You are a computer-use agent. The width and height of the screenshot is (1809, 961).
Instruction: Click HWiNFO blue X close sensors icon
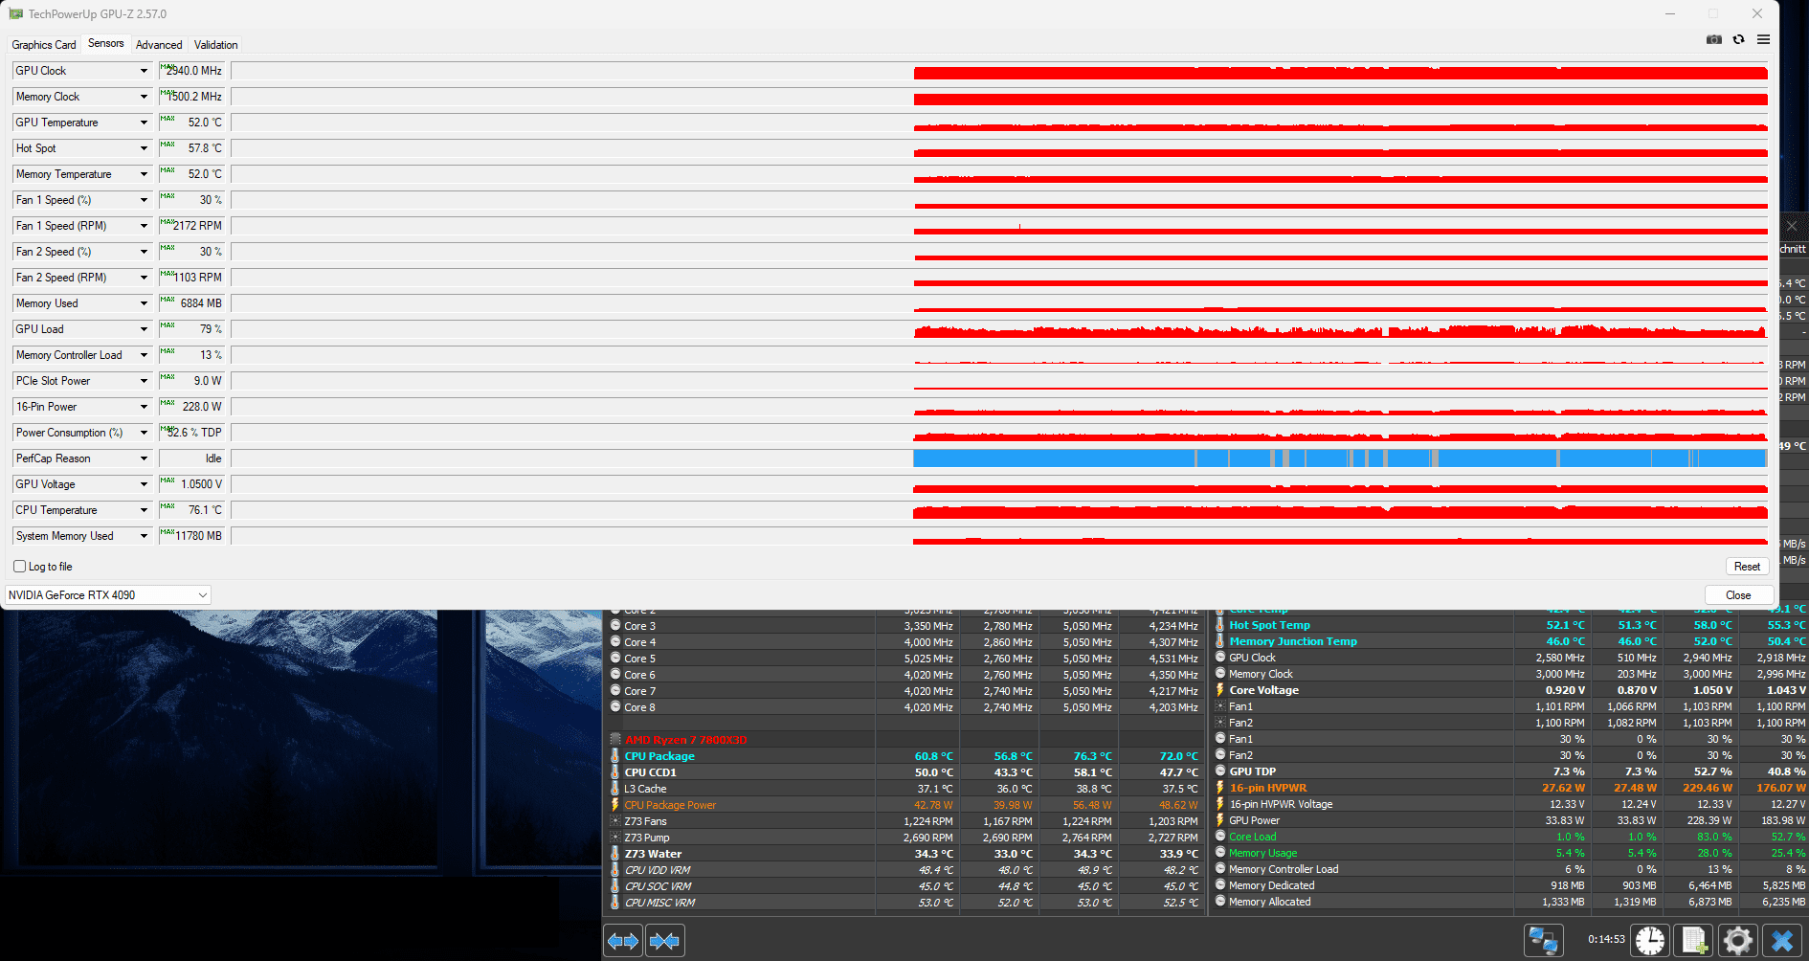[x=1782, y=941]
